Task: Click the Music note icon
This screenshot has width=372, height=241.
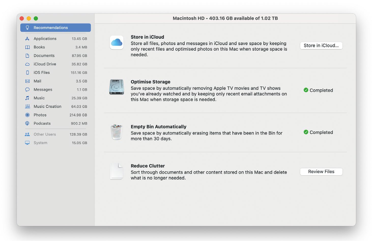Action: pos(27,98)
